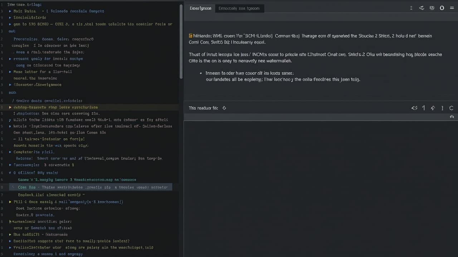458x257 pixels.
Task: Open the two-line menu icon at top right
Action: (452, 8)
